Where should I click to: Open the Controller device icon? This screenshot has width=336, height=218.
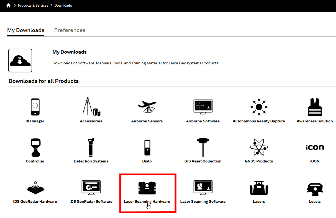pos(35,147)
